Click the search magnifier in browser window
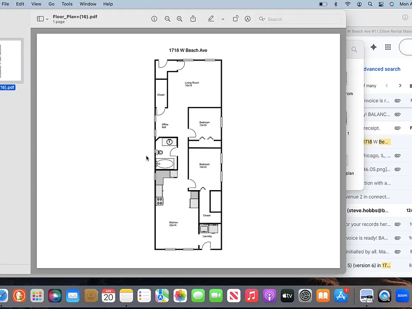 point(354,49)
